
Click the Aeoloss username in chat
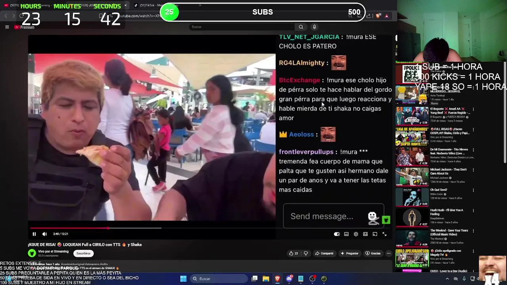tap(301, 135)
